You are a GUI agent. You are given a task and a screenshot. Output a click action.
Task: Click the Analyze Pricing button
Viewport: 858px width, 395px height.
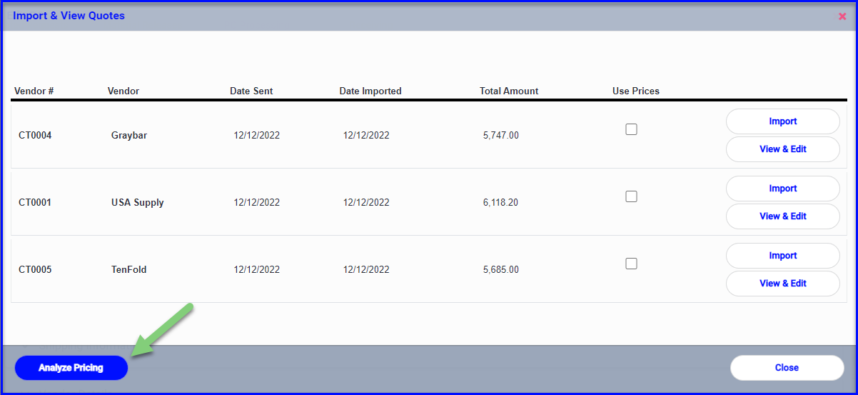pyautogui.click(x=71, y=368)
